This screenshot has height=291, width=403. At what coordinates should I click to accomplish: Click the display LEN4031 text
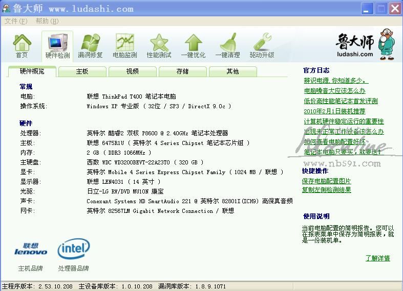pyautogui.click(x=123, y=182)
